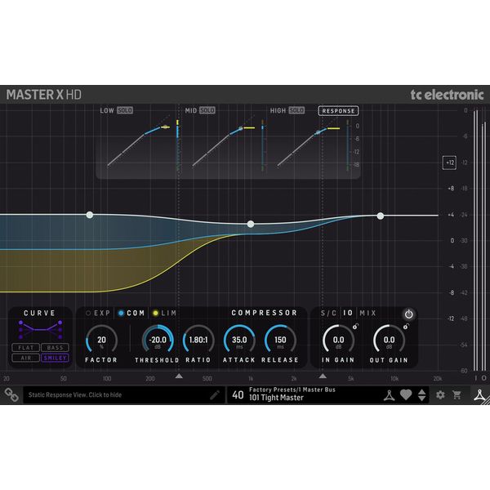This screenshot has width=490, height=490.
Task: Click the high band curve node
Action: point(381,216)
